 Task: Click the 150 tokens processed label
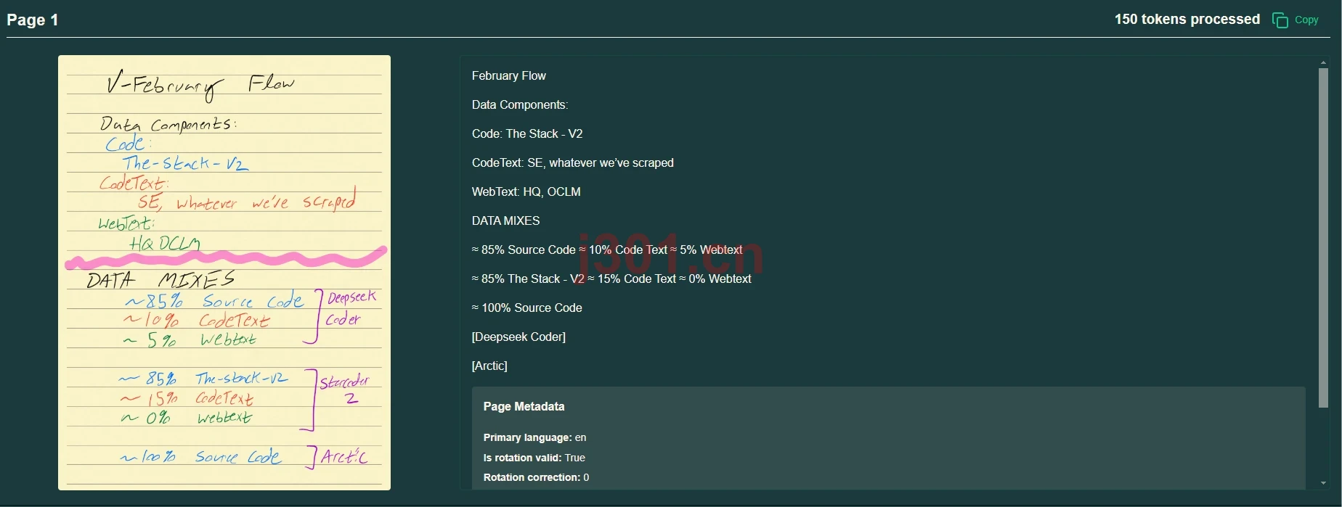coord(1187,20)
